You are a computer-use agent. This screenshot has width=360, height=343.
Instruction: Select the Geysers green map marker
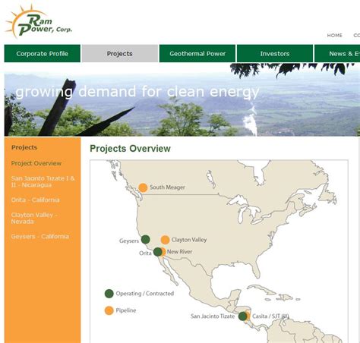point(145,239)
